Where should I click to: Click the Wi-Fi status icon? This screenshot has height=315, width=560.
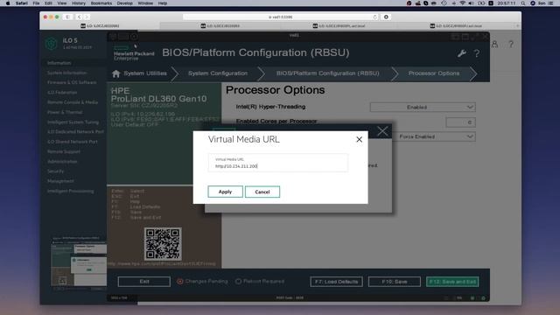coord(463,3)
